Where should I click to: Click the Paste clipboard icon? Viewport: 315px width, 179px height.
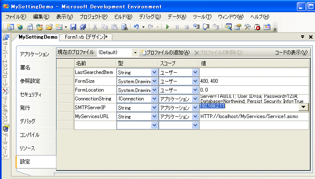(114, 27)
